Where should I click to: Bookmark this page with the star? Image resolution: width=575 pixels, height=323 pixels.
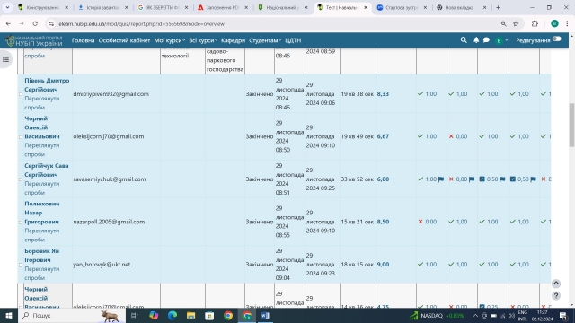point(516,24)
